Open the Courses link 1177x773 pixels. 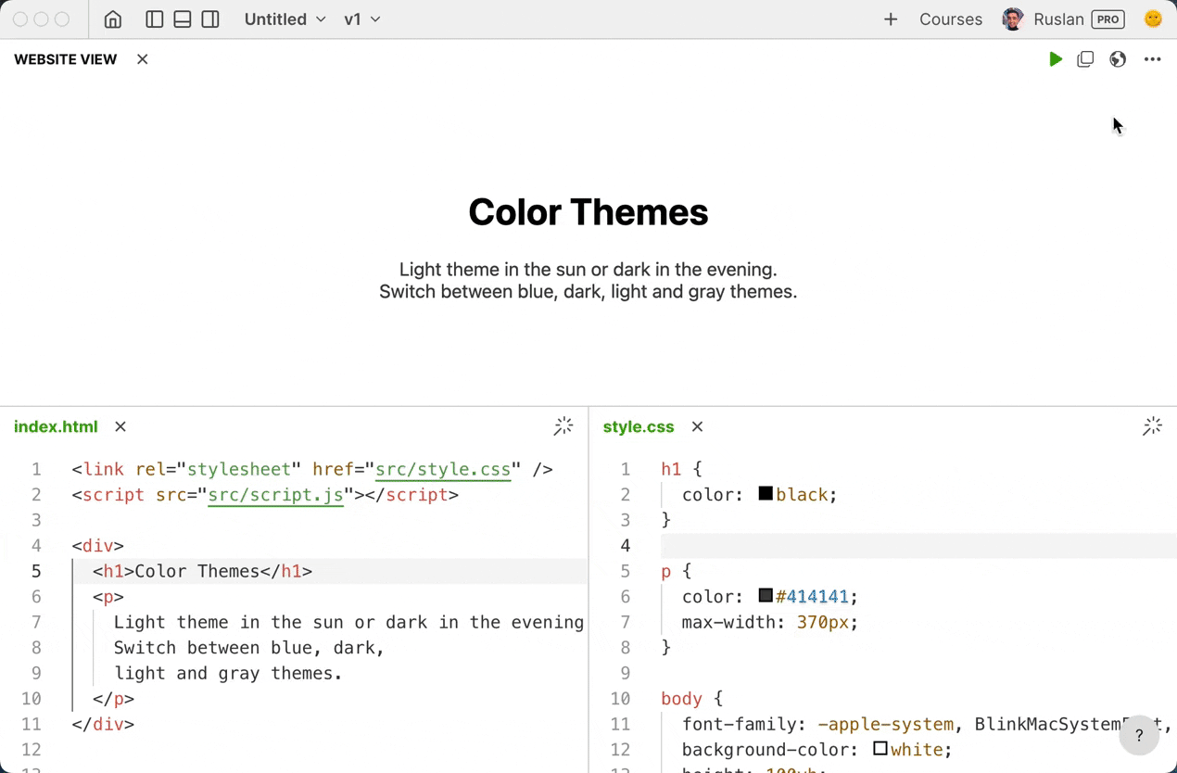pyautogui.click(x=951, y=19)
